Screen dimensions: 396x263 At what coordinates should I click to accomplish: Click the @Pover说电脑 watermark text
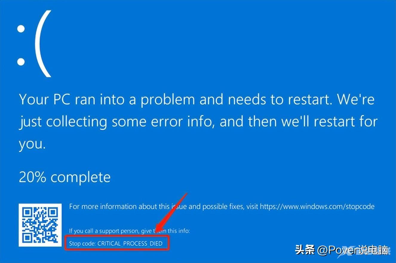pyautogui.click(x=353, y=250)
